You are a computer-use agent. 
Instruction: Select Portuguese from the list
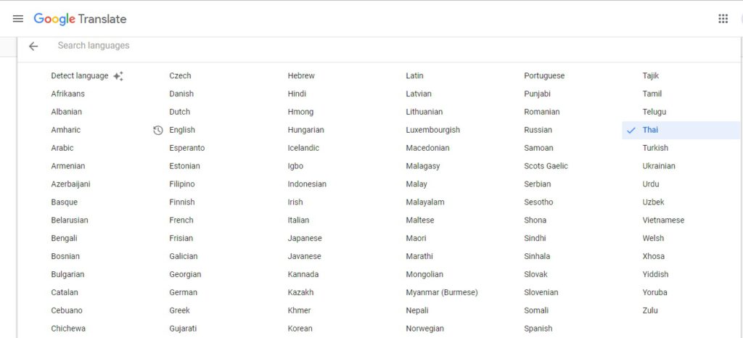(x=544, y=76)
